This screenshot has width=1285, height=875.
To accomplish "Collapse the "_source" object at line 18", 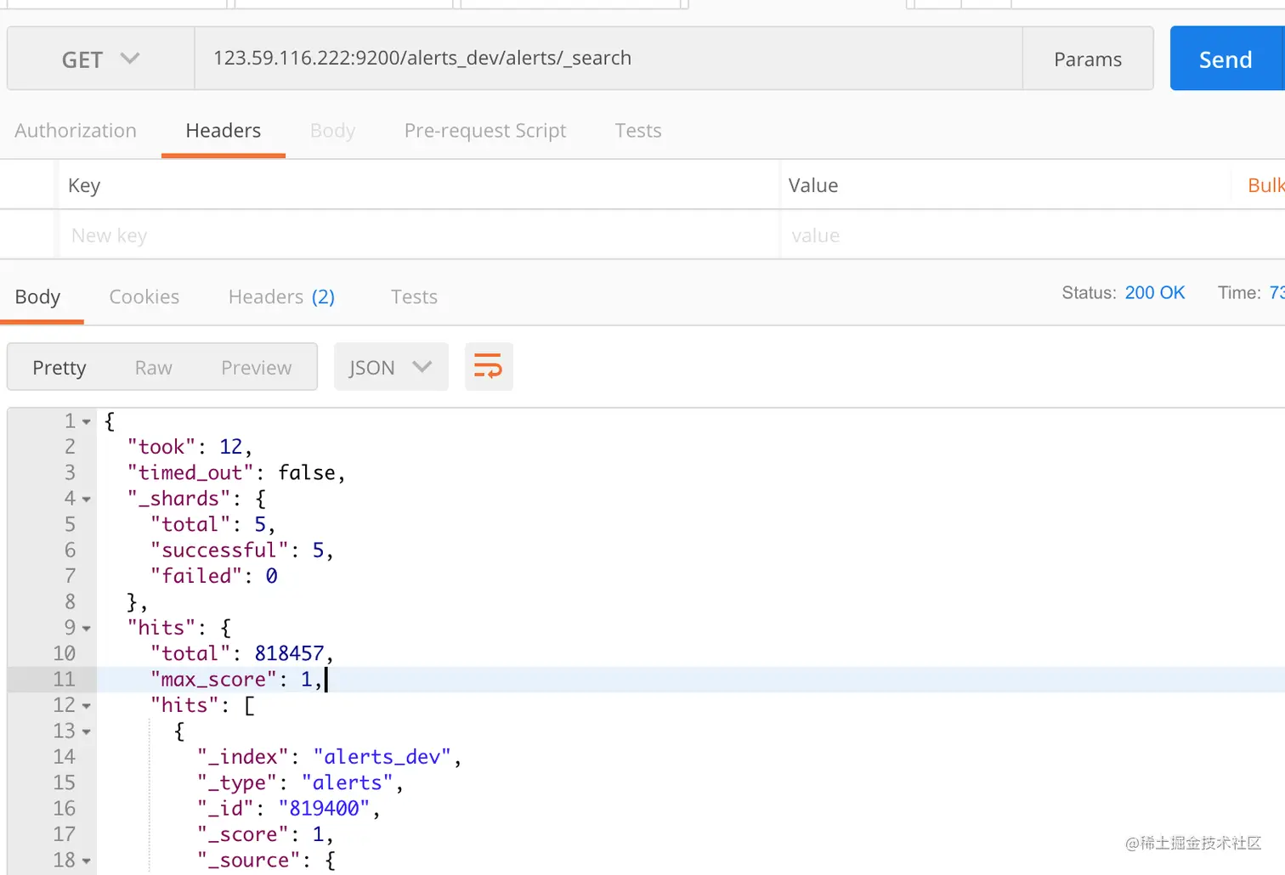I will [87, 861].
